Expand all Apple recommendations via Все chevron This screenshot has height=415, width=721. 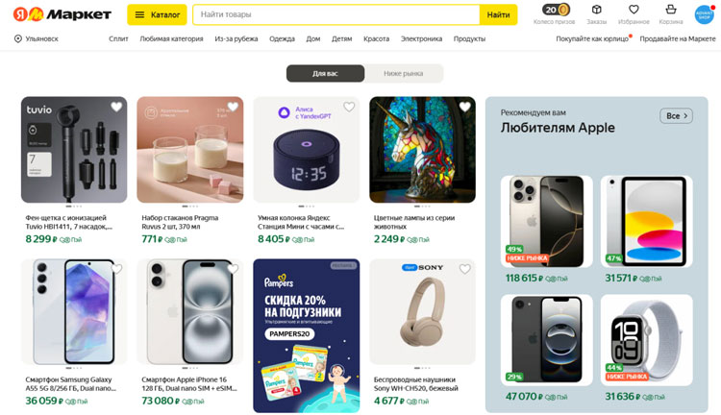(x=677, y=116)
